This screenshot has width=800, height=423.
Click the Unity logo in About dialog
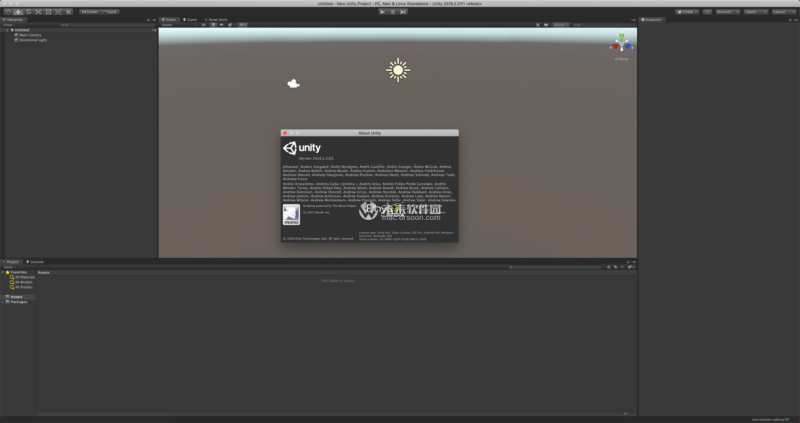click(302, 148)
